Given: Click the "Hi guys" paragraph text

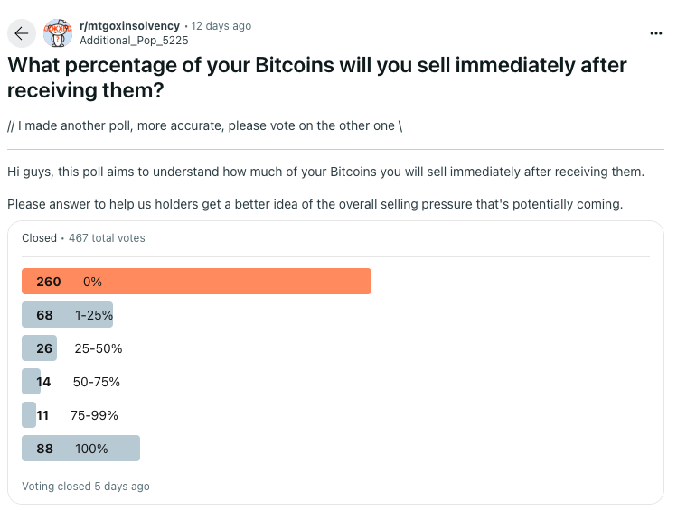Looking at the screenshot, I should (x=325, y=172).
